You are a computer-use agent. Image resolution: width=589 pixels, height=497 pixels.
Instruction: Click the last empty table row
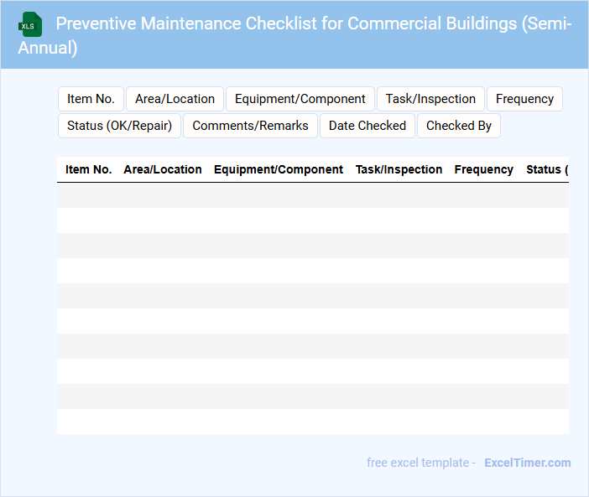[312, 422]
